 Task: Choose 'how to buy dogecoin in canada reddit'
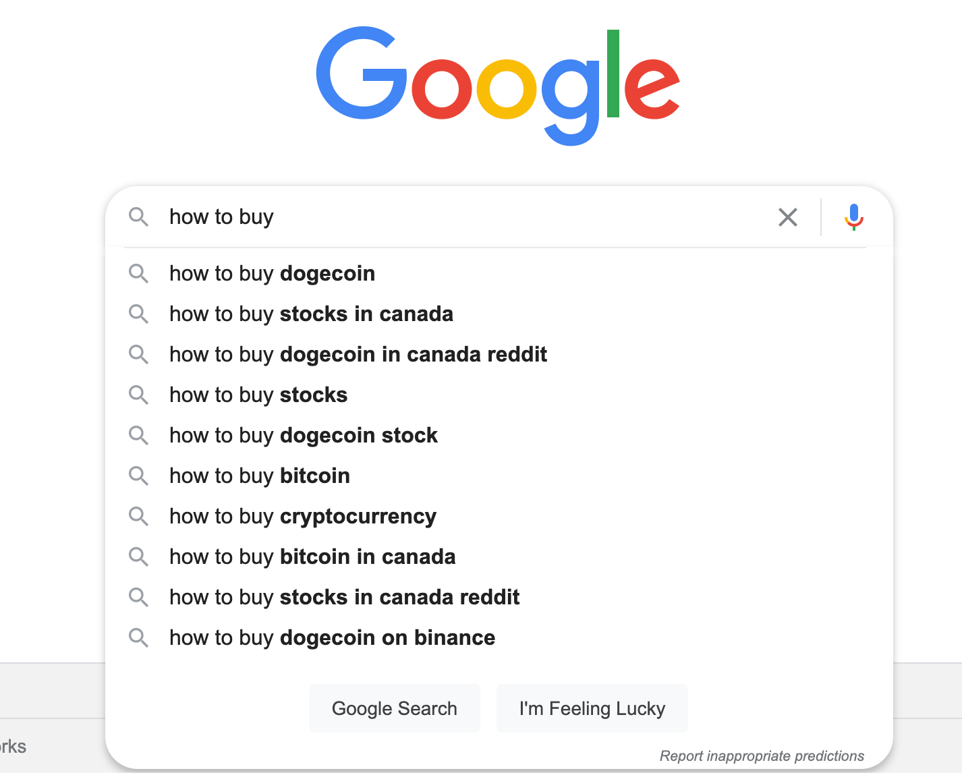358,354
